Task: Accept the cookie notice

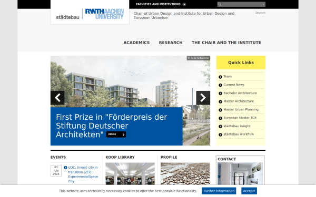Action: tap(249, 191)
